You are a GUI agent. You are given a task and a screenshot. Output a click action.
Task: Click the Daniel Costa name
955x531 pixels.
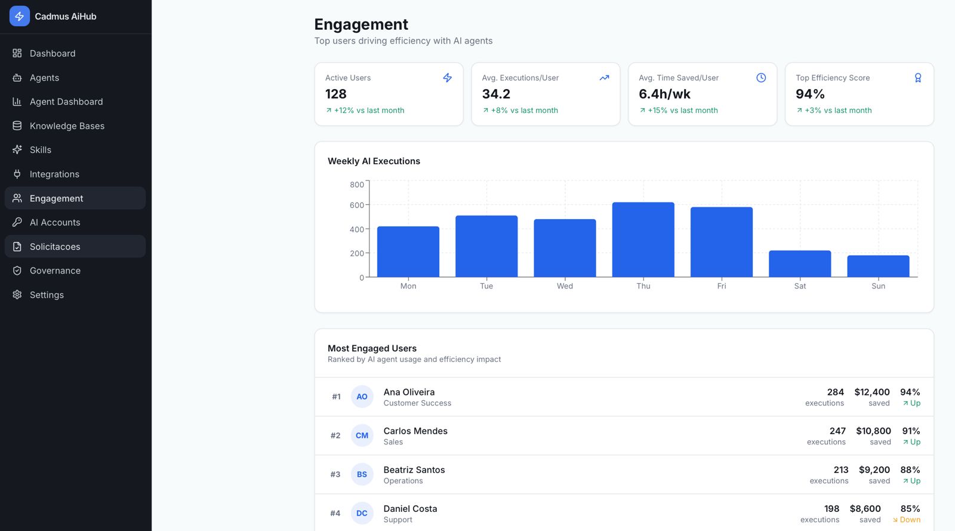click(x=410, y=508)
